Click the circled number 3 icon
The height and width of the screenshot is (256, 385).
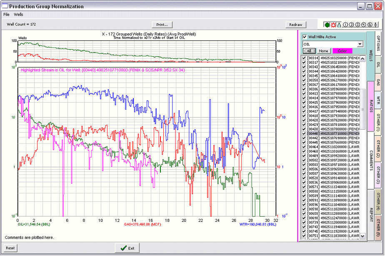pyautogui.click(x=357, y=25)
